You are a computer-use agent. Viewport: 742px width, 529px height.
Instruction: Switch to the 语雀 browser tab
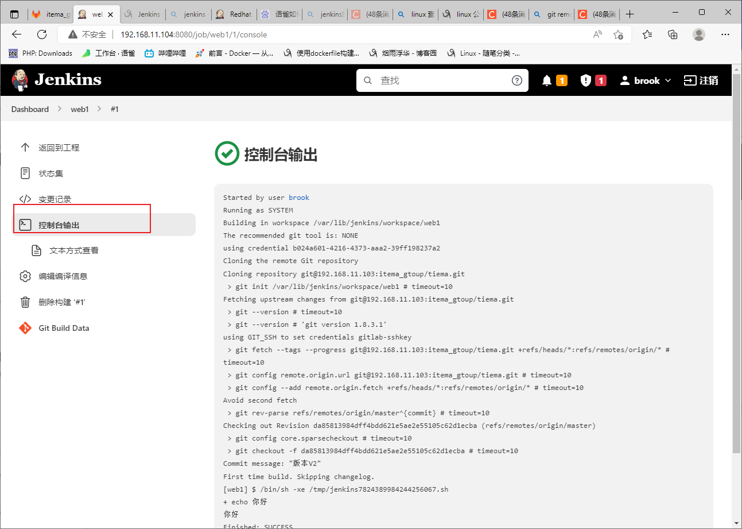(x=279, y=14)
